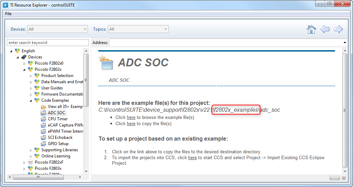The height and width of the screenshot is (187, 353).
Task: Expand the Product Selection node
Action: pyautogui.click(x=31, y=76)
